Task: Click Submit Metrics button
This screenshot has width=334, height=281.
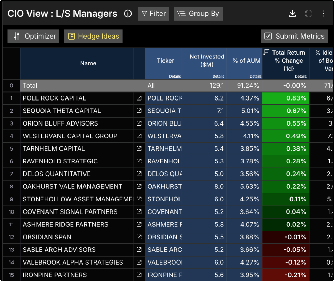Action: pos(294,36)
